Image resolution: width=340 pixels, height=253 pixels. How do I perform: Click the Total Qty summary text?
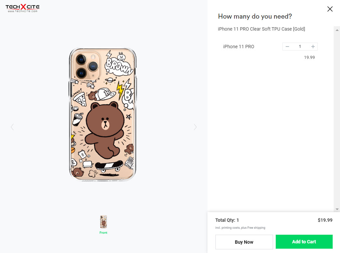pyautogui.click(x=227, y=220)
